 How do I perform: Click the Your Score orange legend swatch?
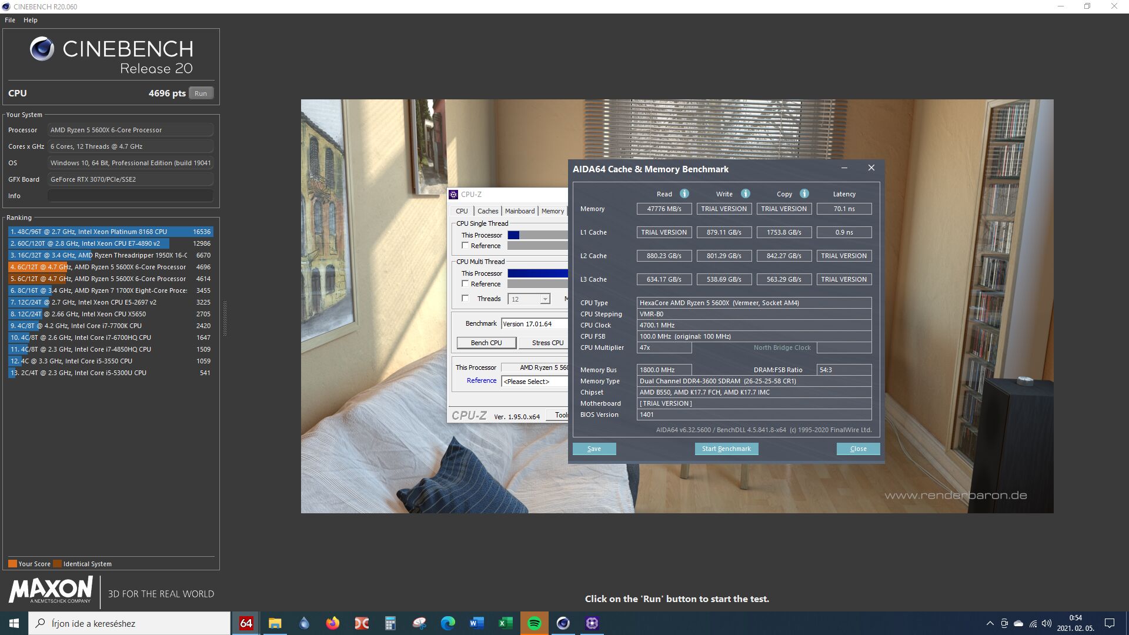pyautogui.click(x=12, y=563)
